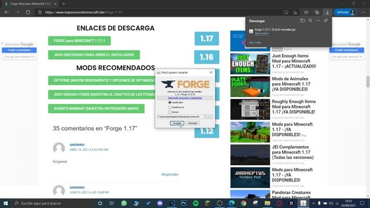Click the Uraneptus thumbnail image
The width and height of the screenshot is (370, 208).
250,177
